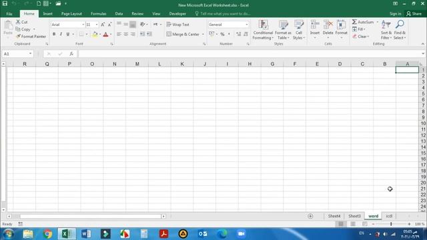The width and height of the screenshot is (427, 240).
Task: Apply Percent Style format
Action: pyautogui.click(x=222, y=34)
